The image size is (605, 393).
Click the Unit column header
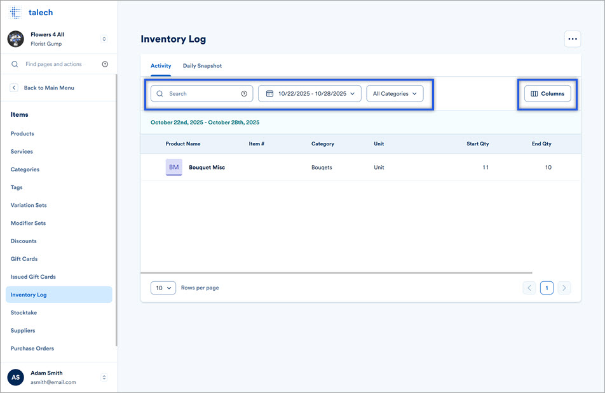pyautogui.click(x=379, y=143)
